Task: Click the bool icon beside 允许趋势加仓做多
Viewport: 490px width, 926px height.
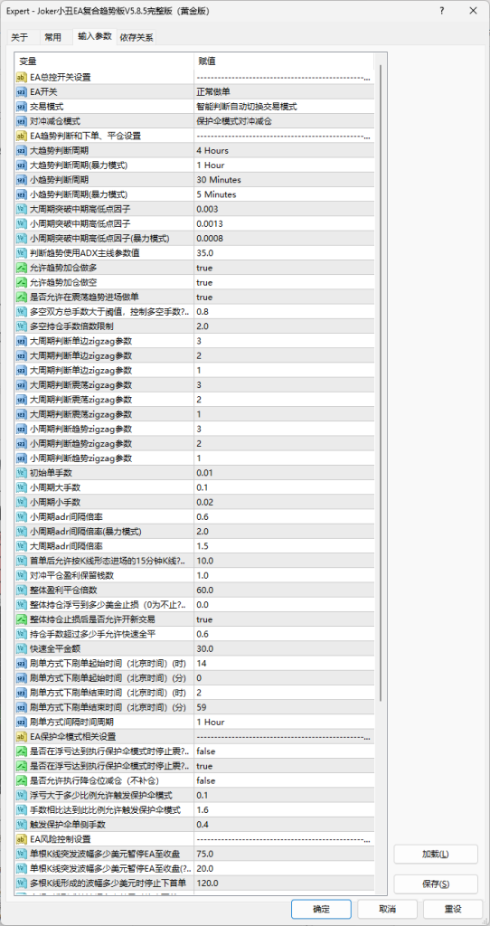Action: tap(22, 268)
